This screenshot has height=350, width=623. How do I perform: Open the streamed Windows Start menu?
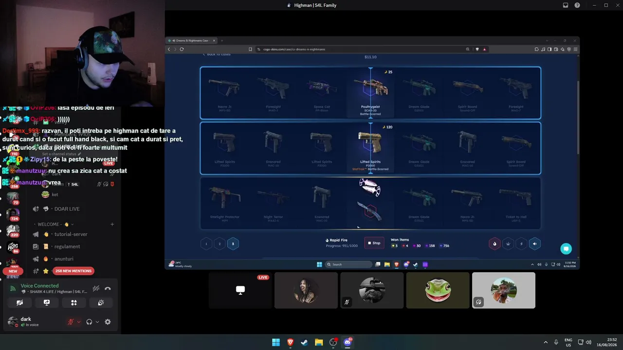coord(319,264)
